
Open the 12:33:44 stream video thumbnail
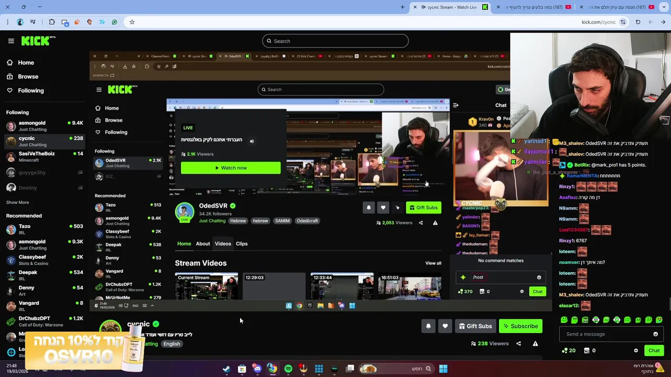point(342,286)
